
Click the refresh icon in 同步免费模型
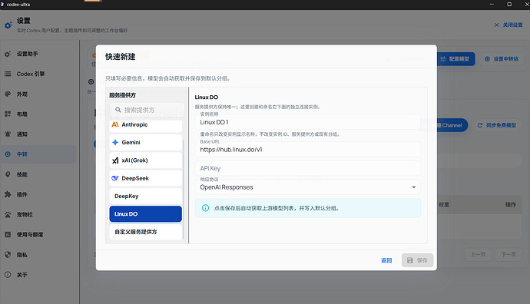(x=480, y=125)
